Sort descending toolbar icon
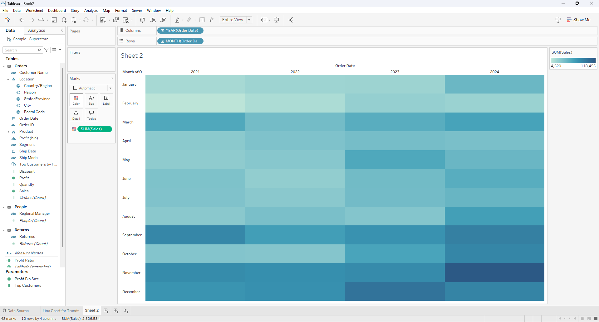Image resolution: width=599 pixels, height=322 pixels. click(x=163, y=20)
